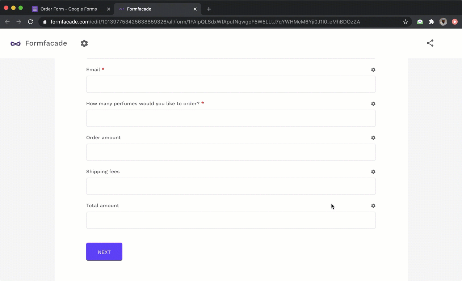Click the Total amount gear icon
Viewport: 462px width, 281px height.
(x=373, y=206)
